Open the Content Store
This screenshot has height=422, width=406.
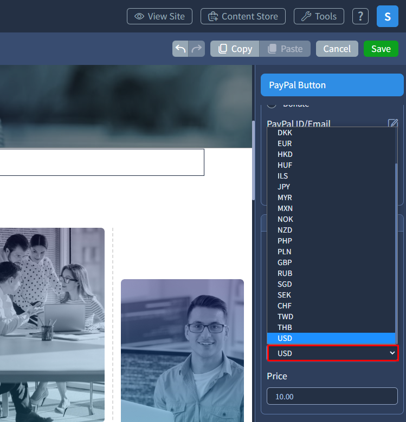tap(243, 16)
